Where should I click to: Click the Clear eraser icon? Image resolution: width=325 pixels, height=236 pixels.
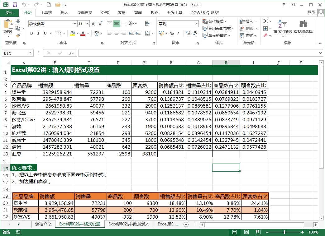coord(265,35)
